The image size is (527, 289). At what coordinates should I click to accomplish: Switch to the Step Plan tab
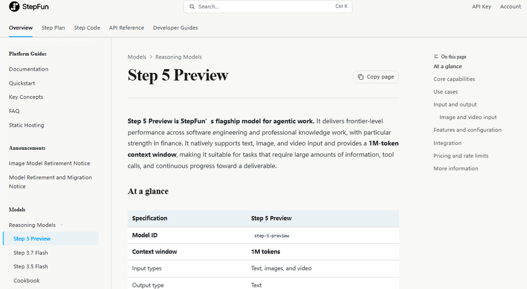tap(53, 27)
